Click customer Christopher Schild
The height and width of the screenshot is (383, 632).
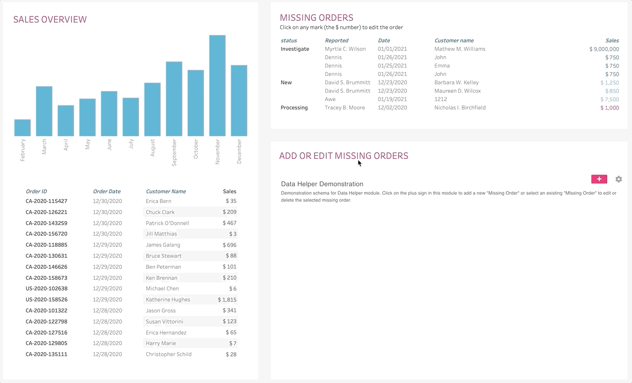pyautogui.click(x=168, y=354)
